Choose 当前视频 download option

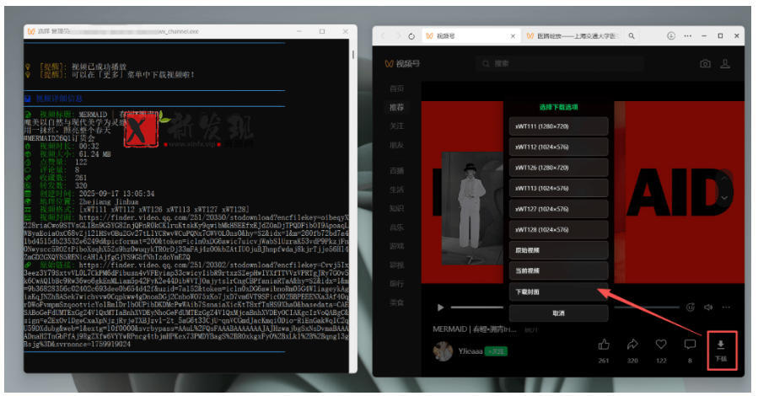pos(558,271)
